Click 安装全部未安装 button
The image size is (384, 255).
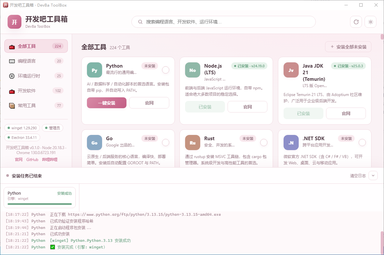coord(348,47)
